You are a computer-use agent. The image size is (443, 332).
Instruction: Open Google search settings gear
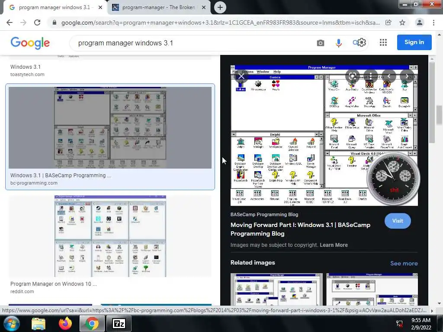(x=362, y=43)
